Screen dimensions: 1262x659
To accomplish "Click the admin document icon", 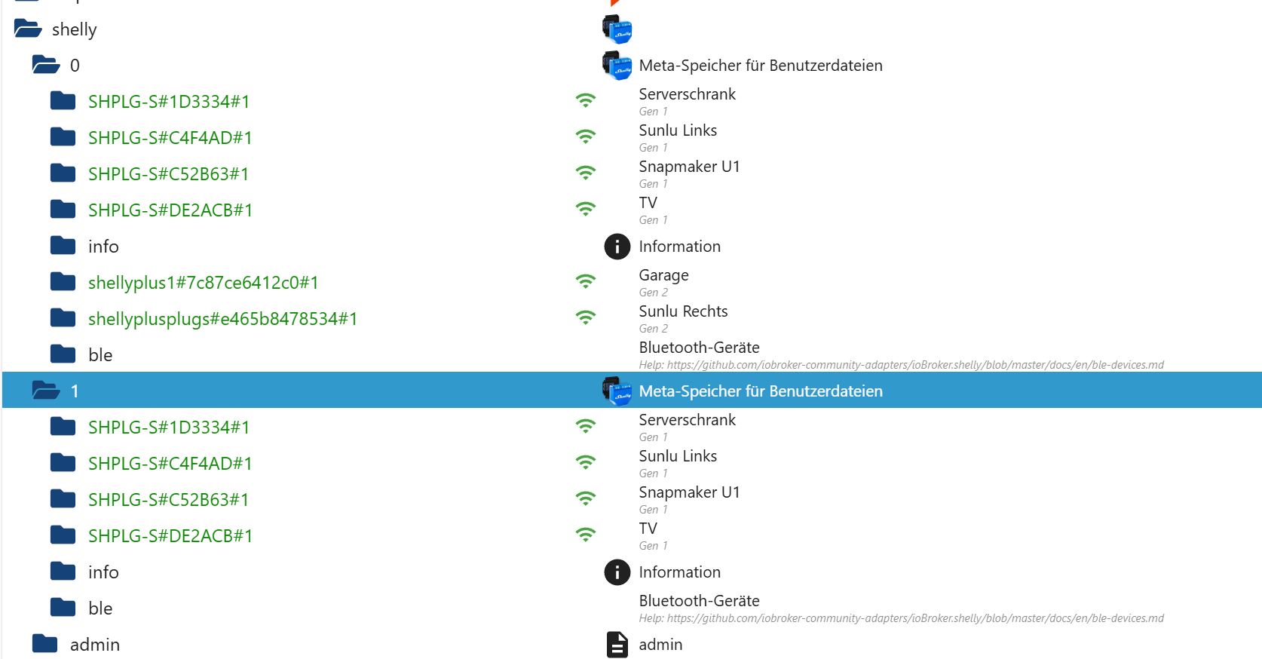I will [617, 645].
